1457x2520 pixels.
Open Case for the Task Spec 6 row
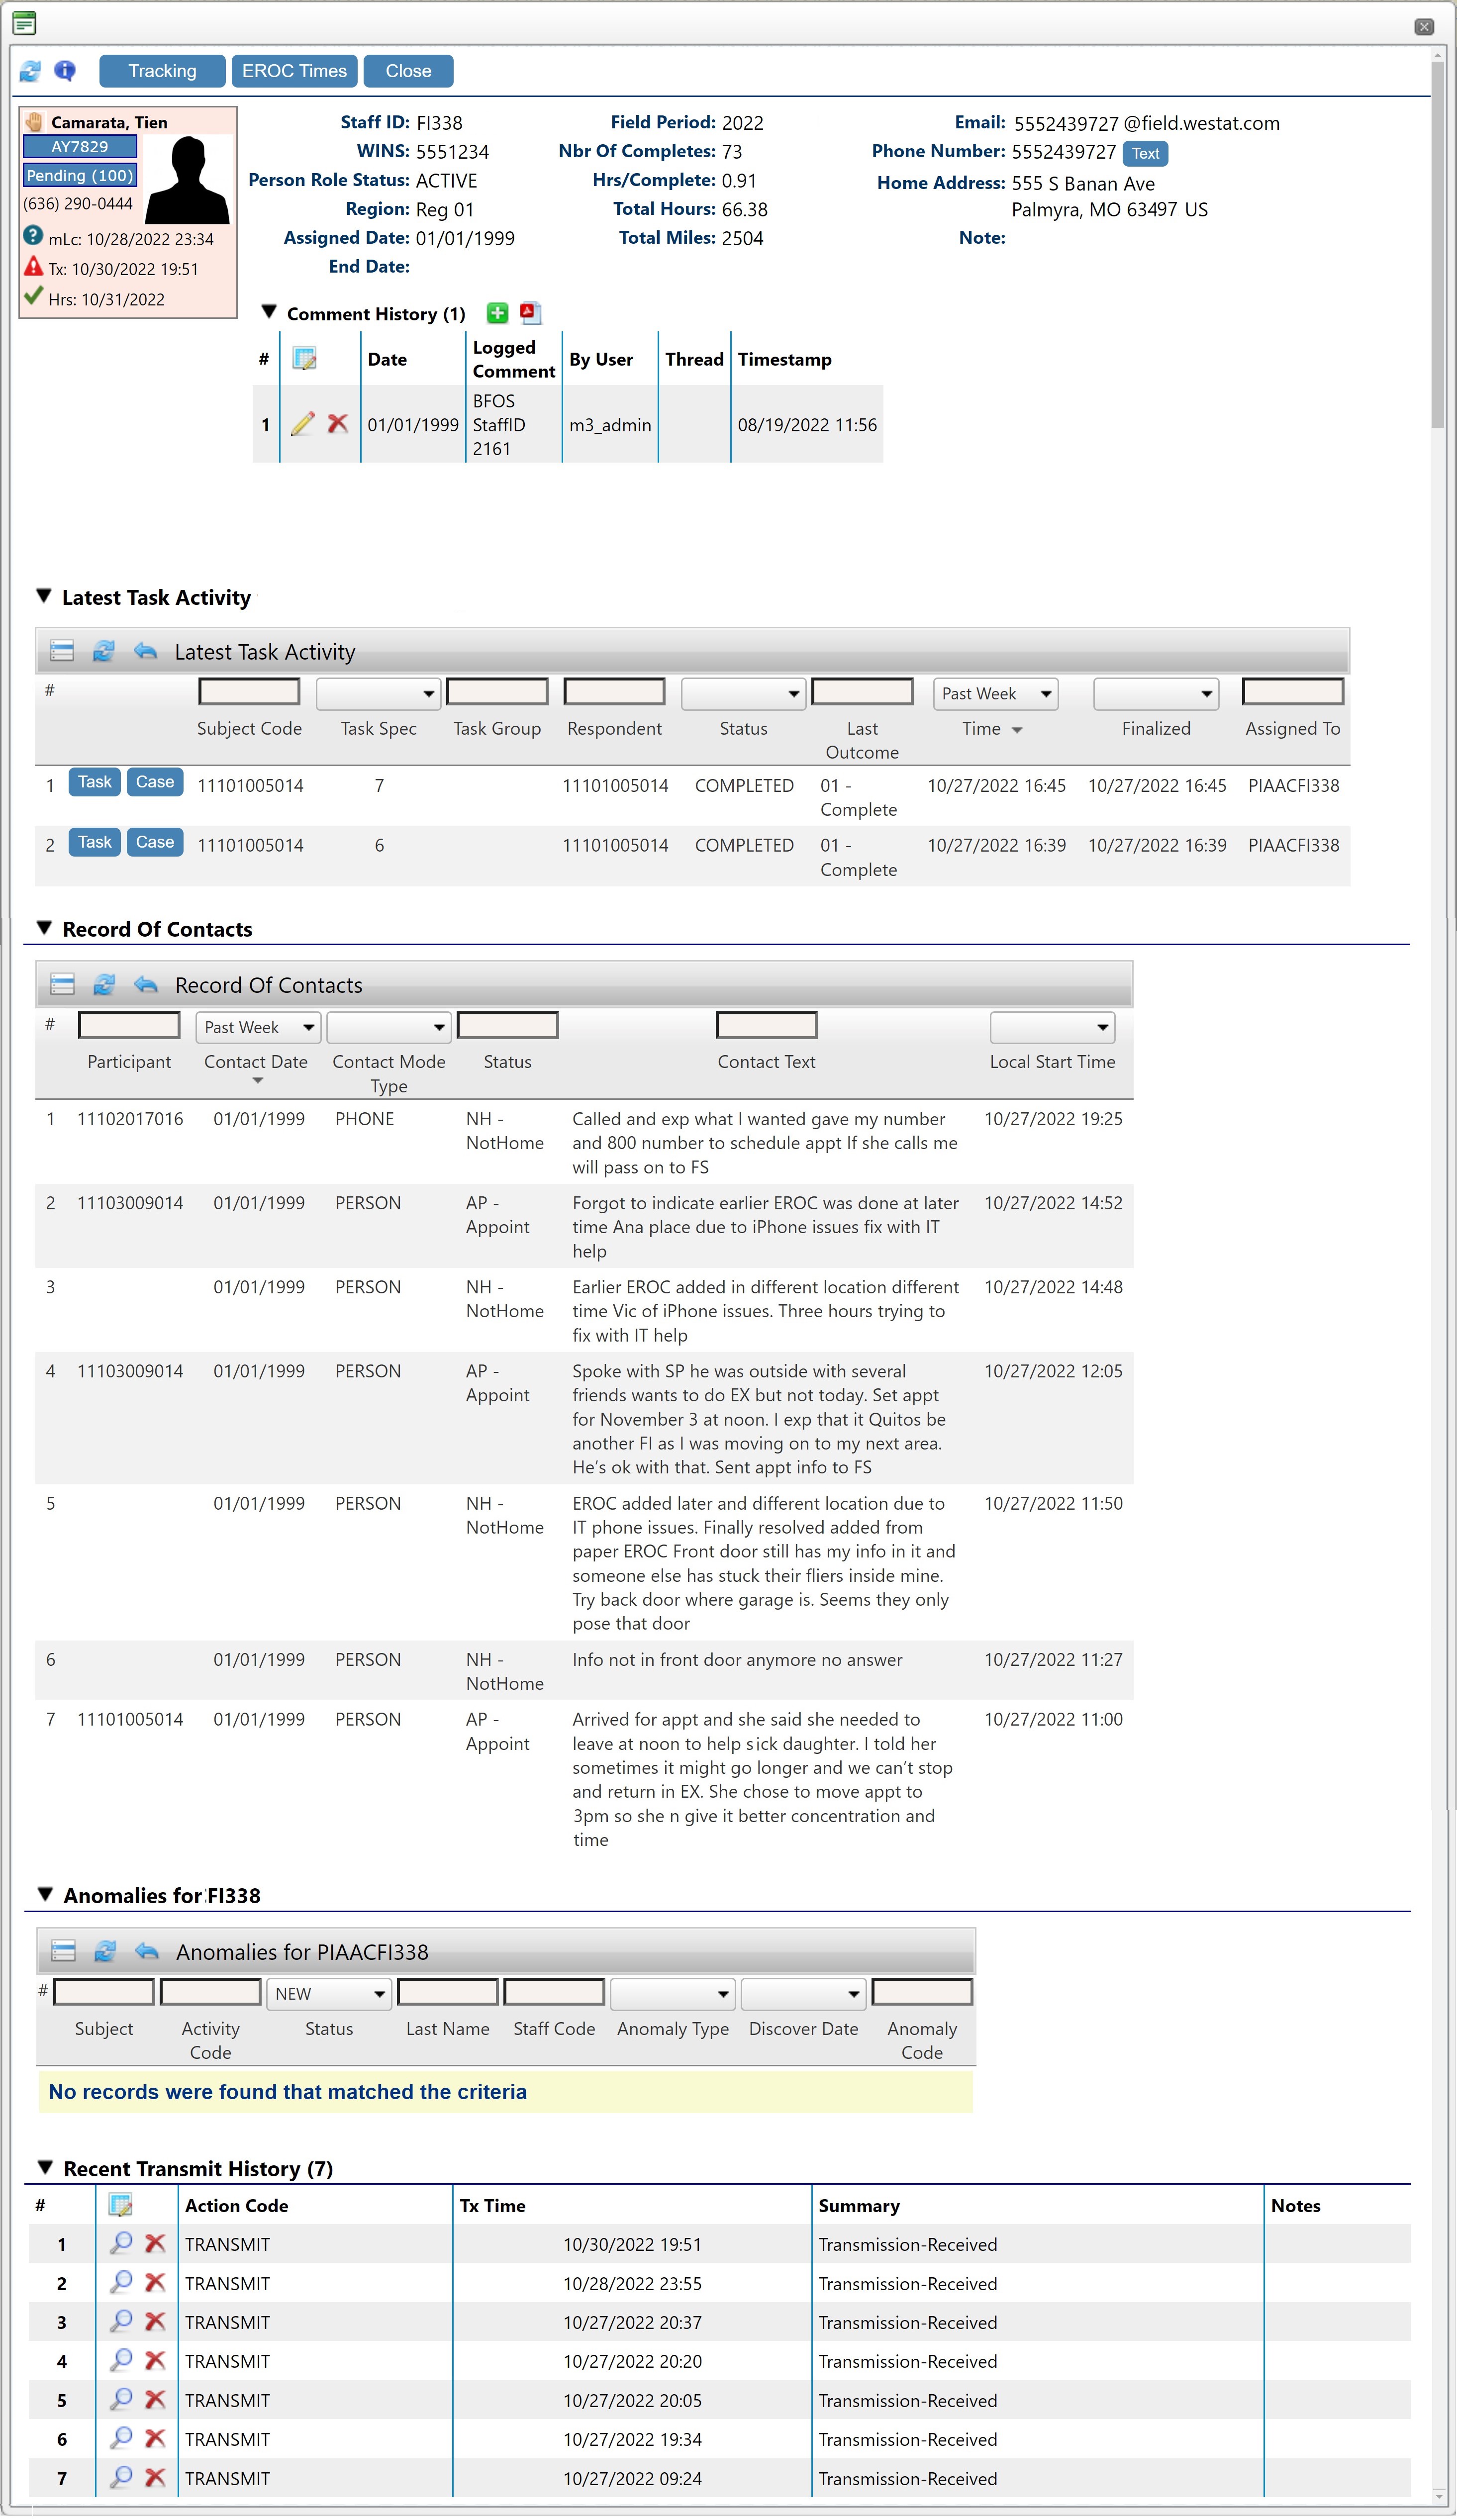pos(155,842)
